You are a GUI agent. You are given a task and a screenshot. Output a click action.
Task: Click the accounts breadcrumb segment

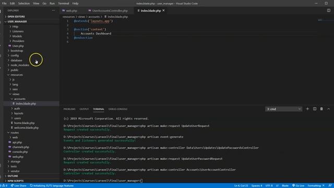point(94,17)
